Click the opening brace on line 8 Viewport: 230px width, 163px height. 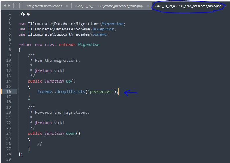(19, 50)
